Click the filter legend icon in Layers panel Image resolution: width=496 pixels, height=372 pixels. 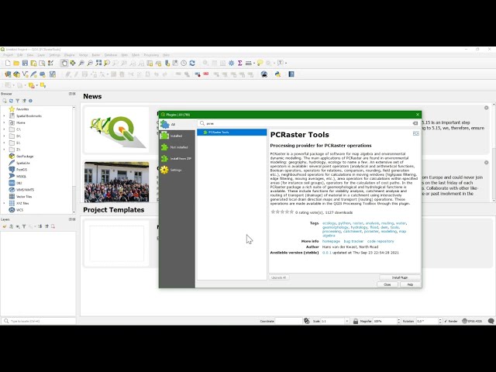24,226
